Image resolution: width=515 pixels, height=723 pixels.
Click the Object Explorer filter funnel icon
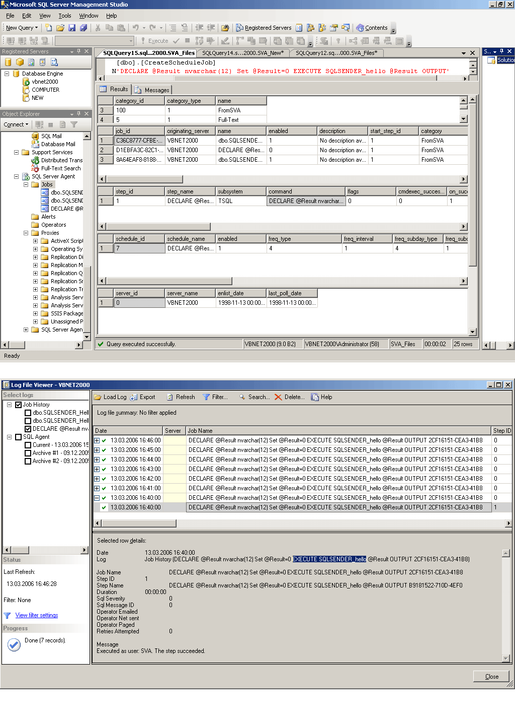74,124
